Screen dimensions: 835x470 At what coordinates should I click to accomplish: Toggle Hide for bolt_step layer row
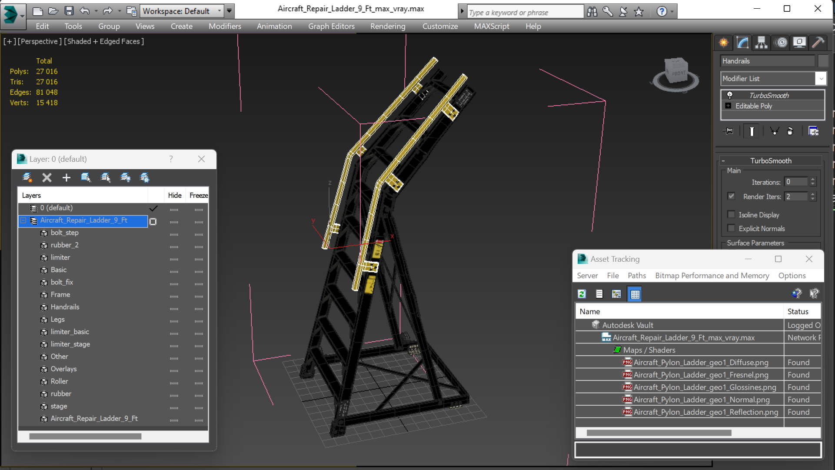coord(174,234)
